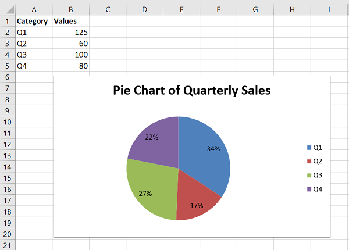This screenshot has height=250, width=349.
Task: Click the 'Category' header cell
Action: (34, 21)
